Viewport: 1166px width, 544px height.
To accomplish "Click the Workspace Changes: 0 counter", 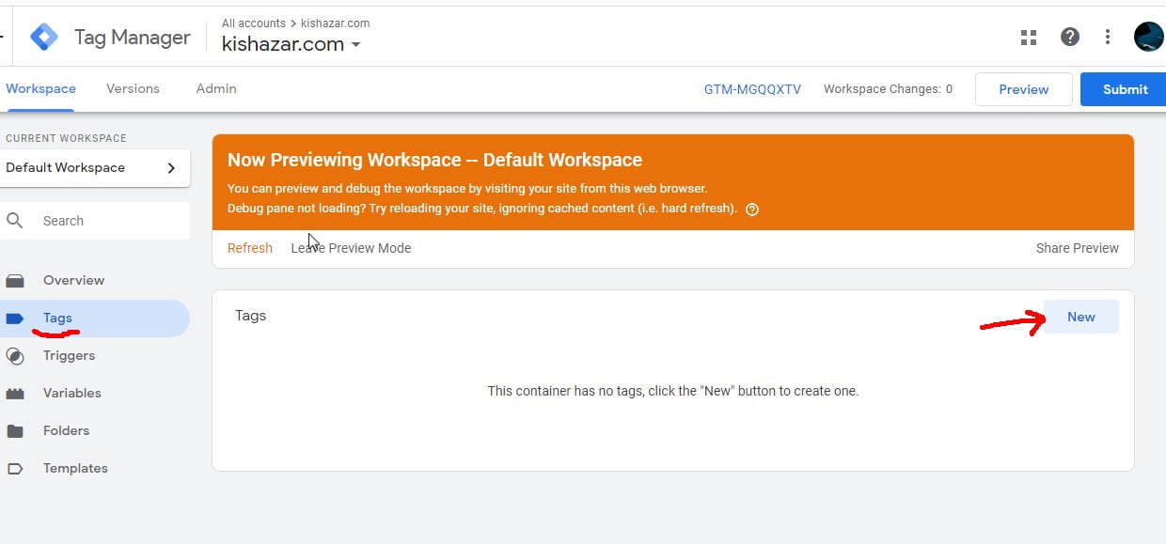I will (888, 89).
